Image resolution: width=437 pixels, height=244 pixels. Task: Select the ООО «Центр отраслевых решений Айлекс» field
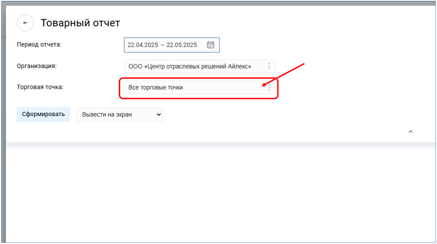pos(190,66)
